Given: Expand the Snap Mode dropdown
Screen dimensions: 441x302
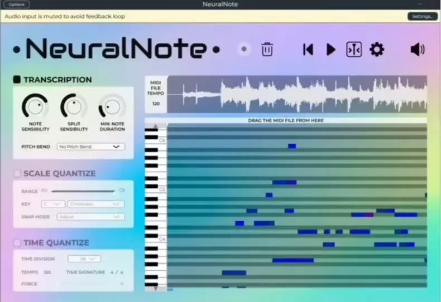Looking at the screenshot, I should pyautogui.click(x=90, y=217).
